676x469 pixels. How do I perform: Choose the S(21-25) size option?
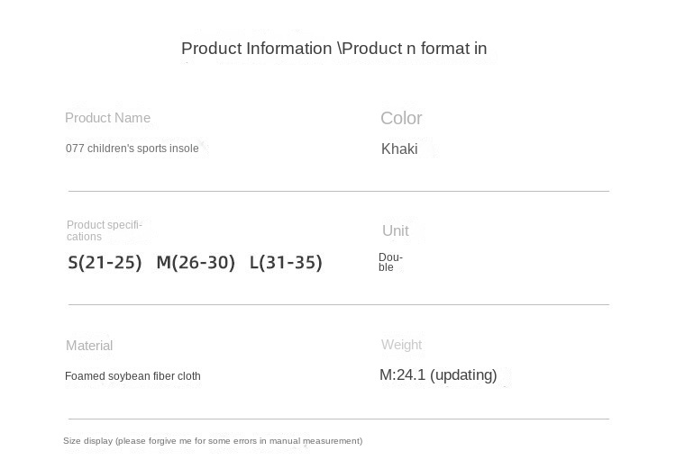click(105, 263)
